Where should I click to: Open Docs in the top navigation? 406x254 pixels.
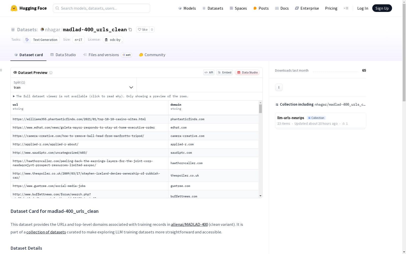point(282,8)
